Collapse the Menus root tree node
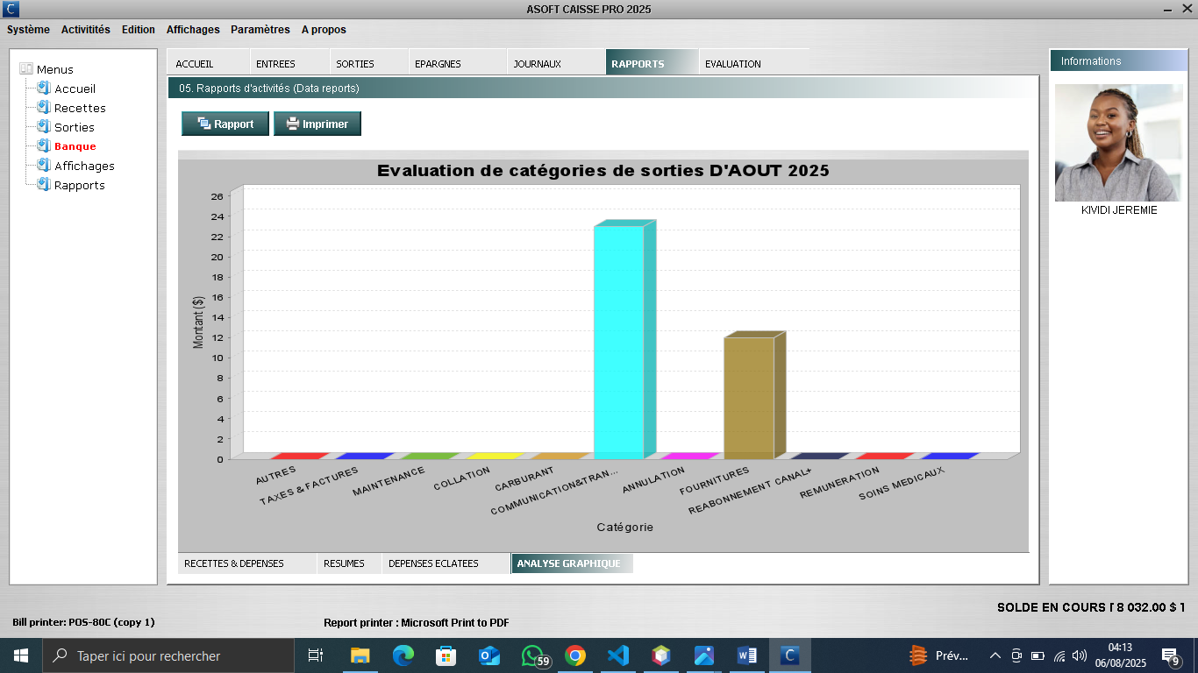The width and height of the screenshot is (1198, 673). click(x=25, y=69)
